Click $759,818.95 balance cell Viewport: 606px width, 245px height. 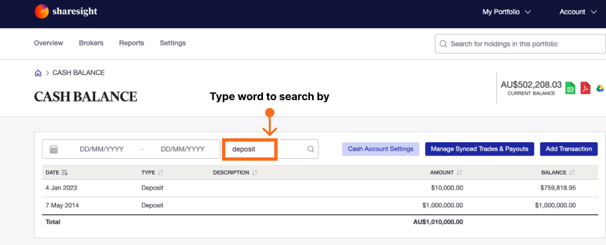click(558, 188)
